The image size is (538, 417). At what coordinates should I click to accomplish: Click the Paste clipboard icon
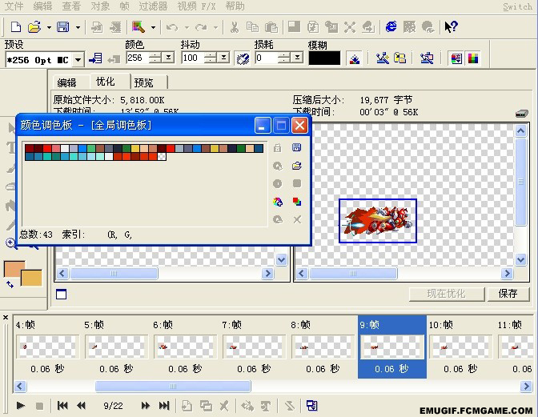[271, 27]
